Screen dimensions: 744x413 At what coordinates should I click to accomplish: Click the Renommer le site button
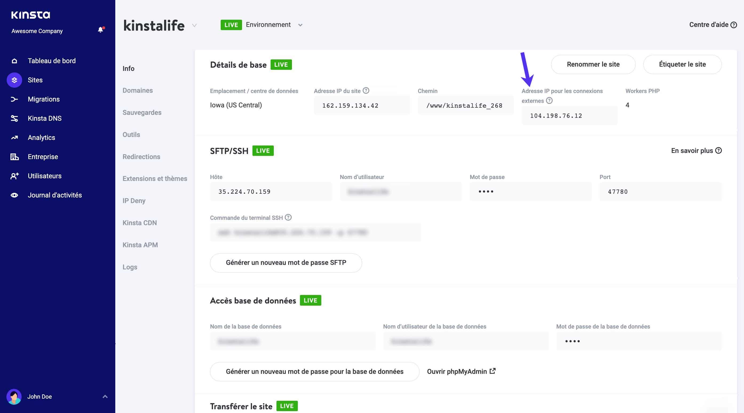(x=593, y=64)
